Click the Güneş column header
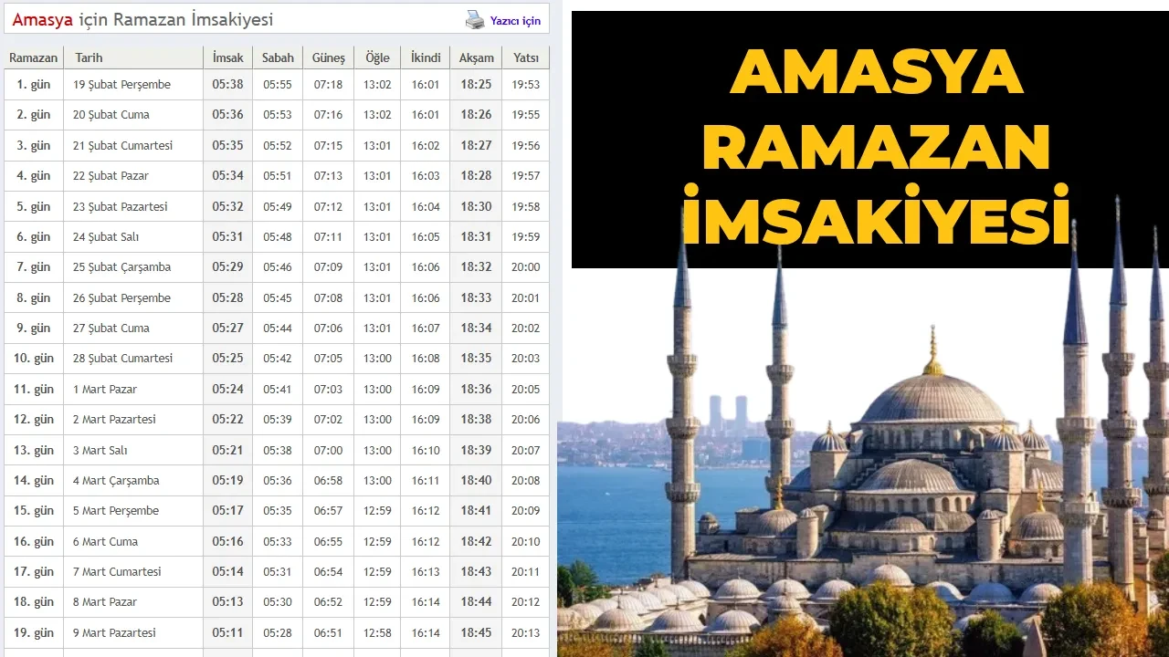1169x657 pixels. click(x=328, y=57)
